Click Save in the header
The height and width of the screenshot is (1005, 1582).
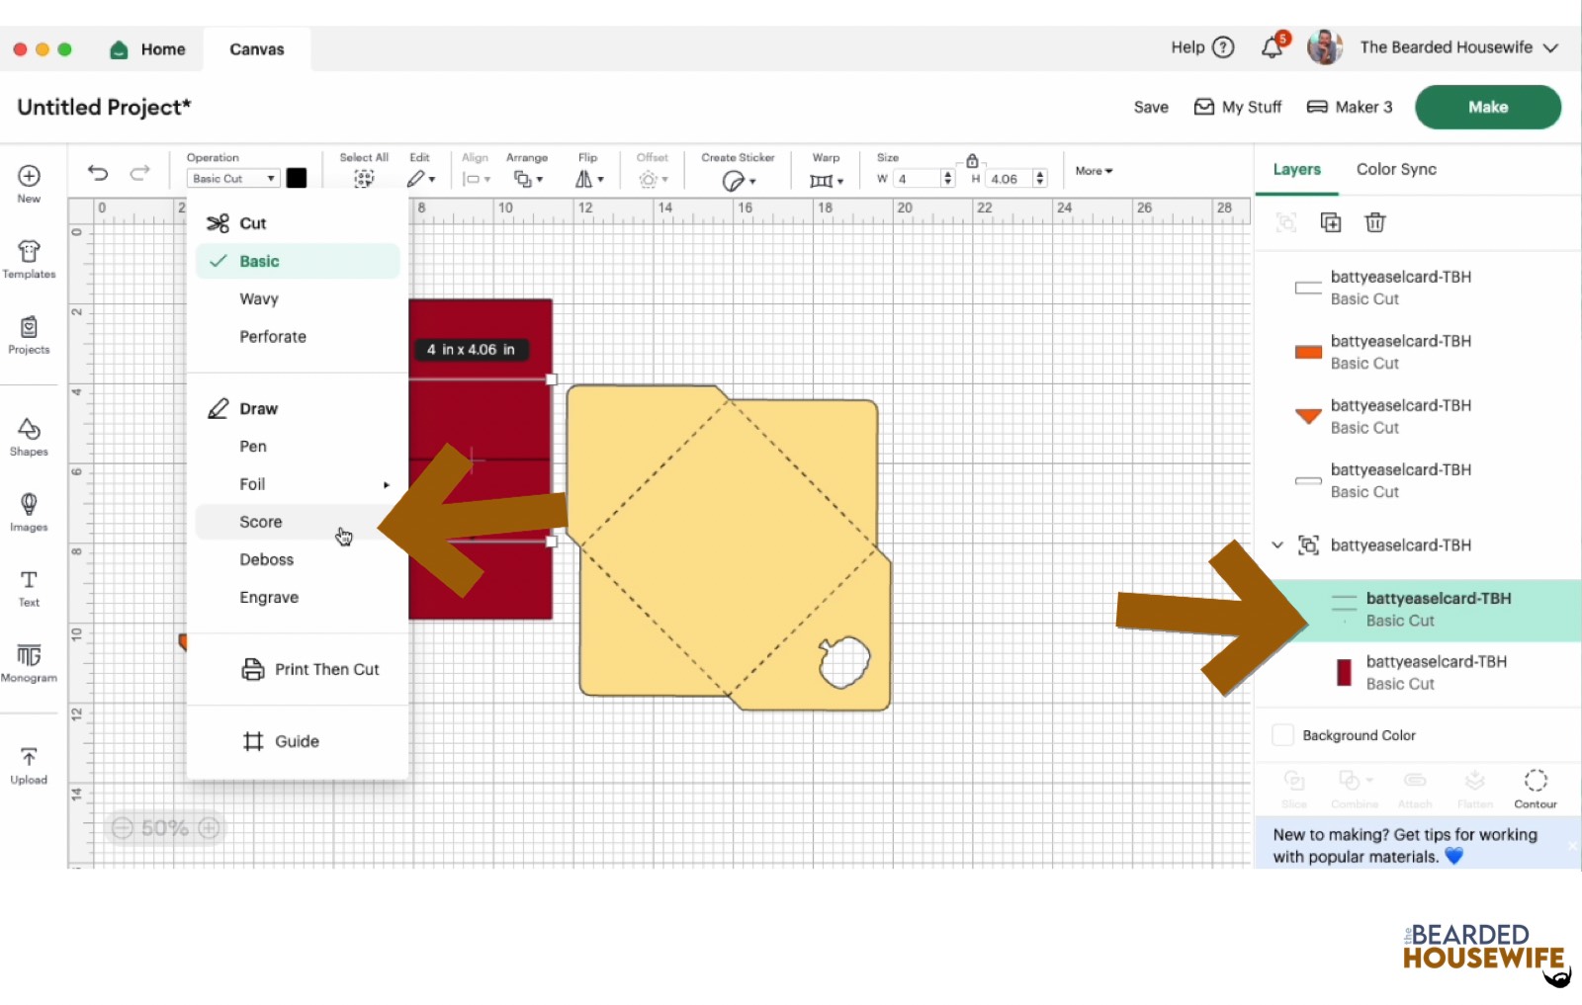[1151, 107]
